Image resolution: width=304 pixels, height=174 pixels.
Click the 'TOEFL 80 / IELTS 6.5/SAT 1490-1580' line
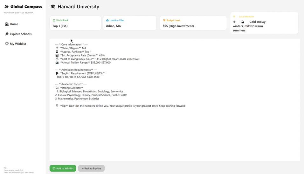coord(78,77)
